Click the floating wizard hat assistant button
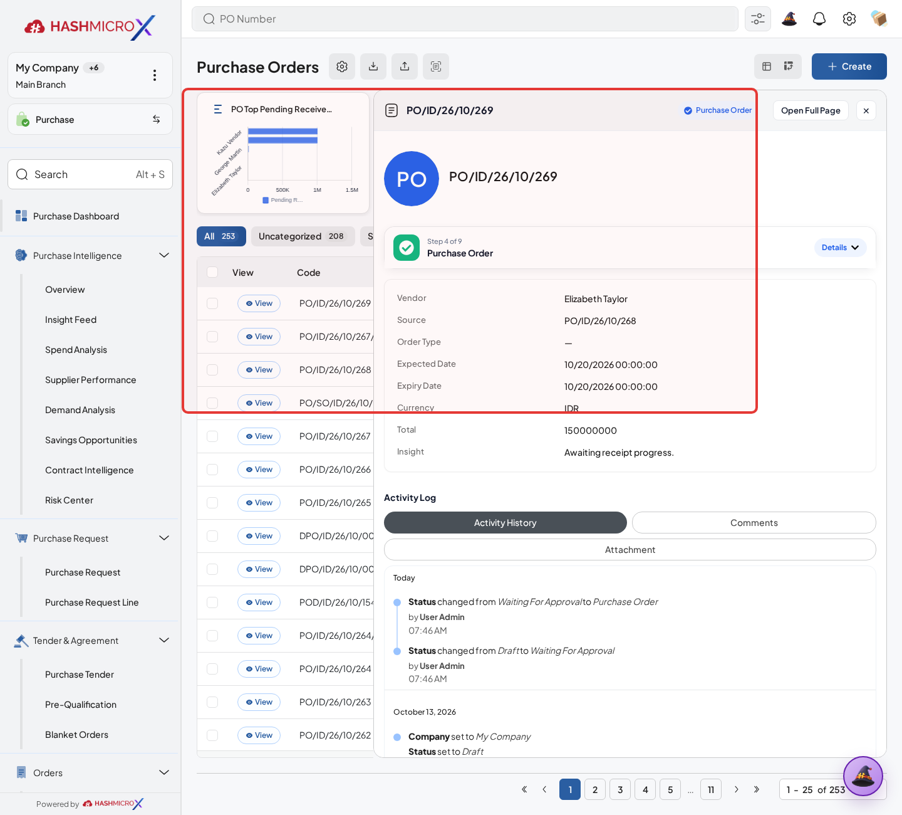This screenshot has width=902, height=815. click(x=863, y=776)
